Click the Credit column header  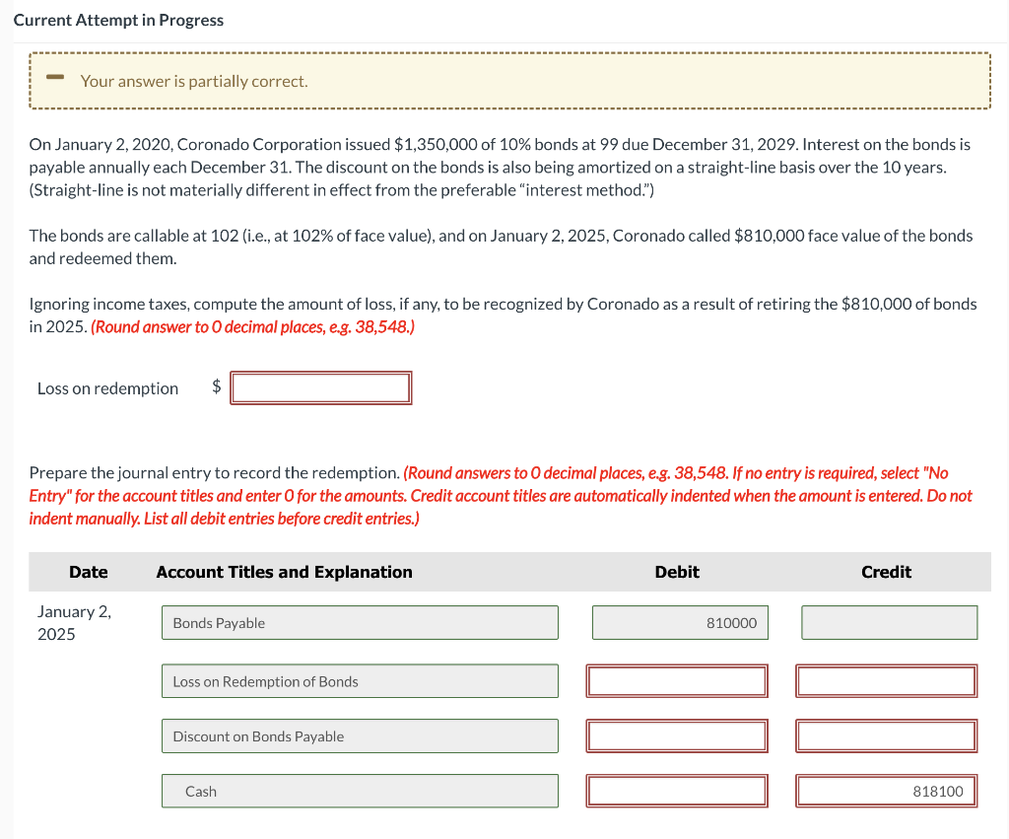tap(886, 572)
